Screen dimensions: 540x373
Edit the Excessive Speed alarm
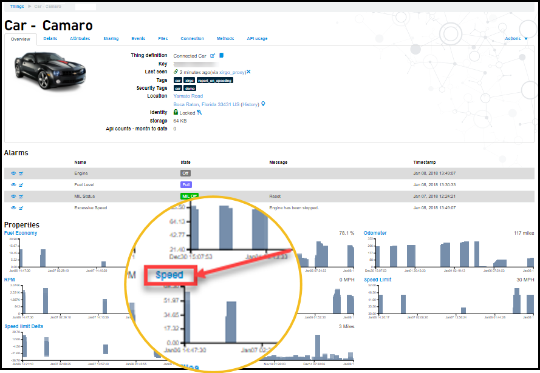pyautogui.click(x=21, y=208)
